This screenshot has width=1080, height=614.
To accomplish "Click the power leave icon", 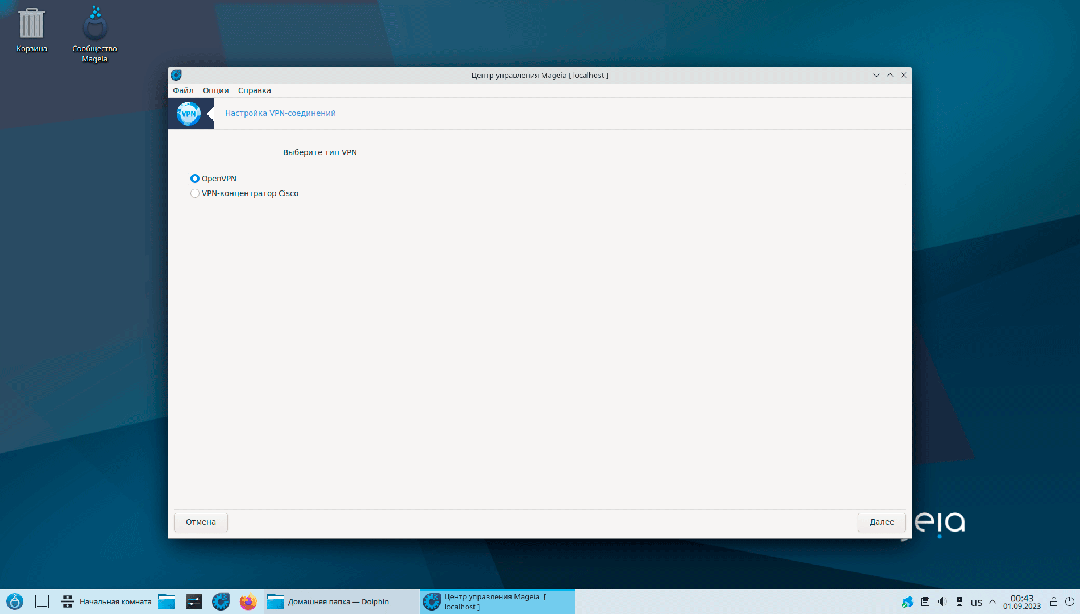I will point(1069,601).
